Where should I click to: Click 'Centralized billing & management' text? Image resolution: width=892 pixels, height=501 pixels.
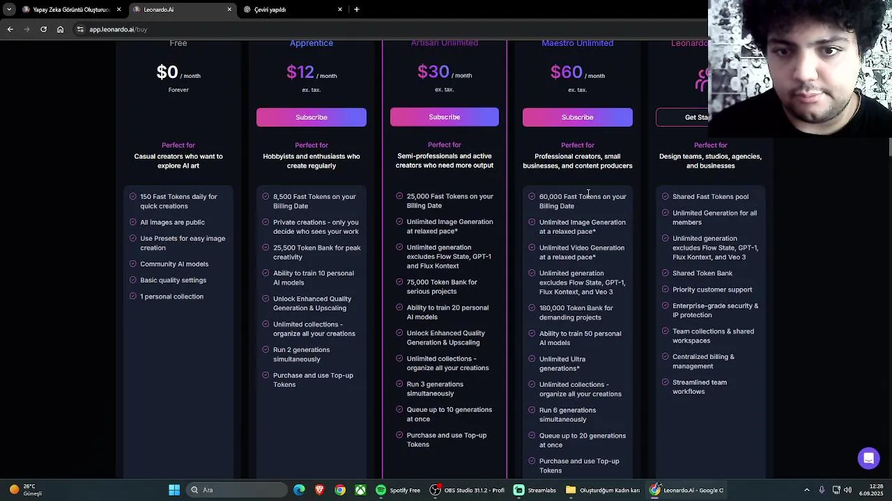pos(703,361)
